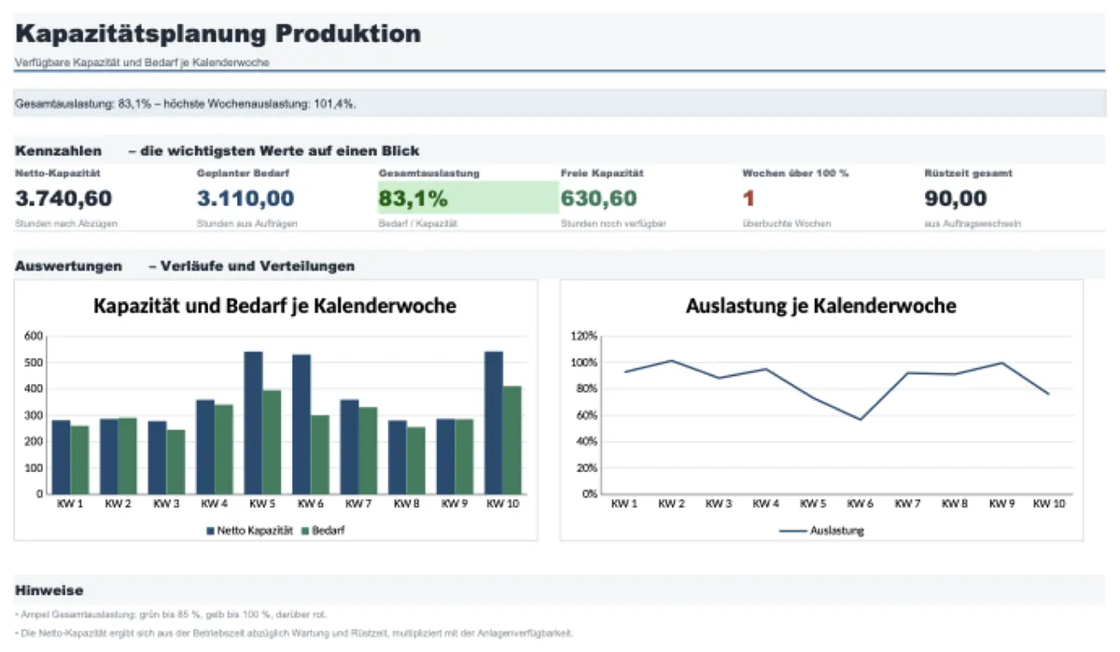Click subtitle 'Verfügbare Kapazität und Bedarf je Kalenderwoche'
This screenshot has width=1120, height=652.
[x=143, y=62]
